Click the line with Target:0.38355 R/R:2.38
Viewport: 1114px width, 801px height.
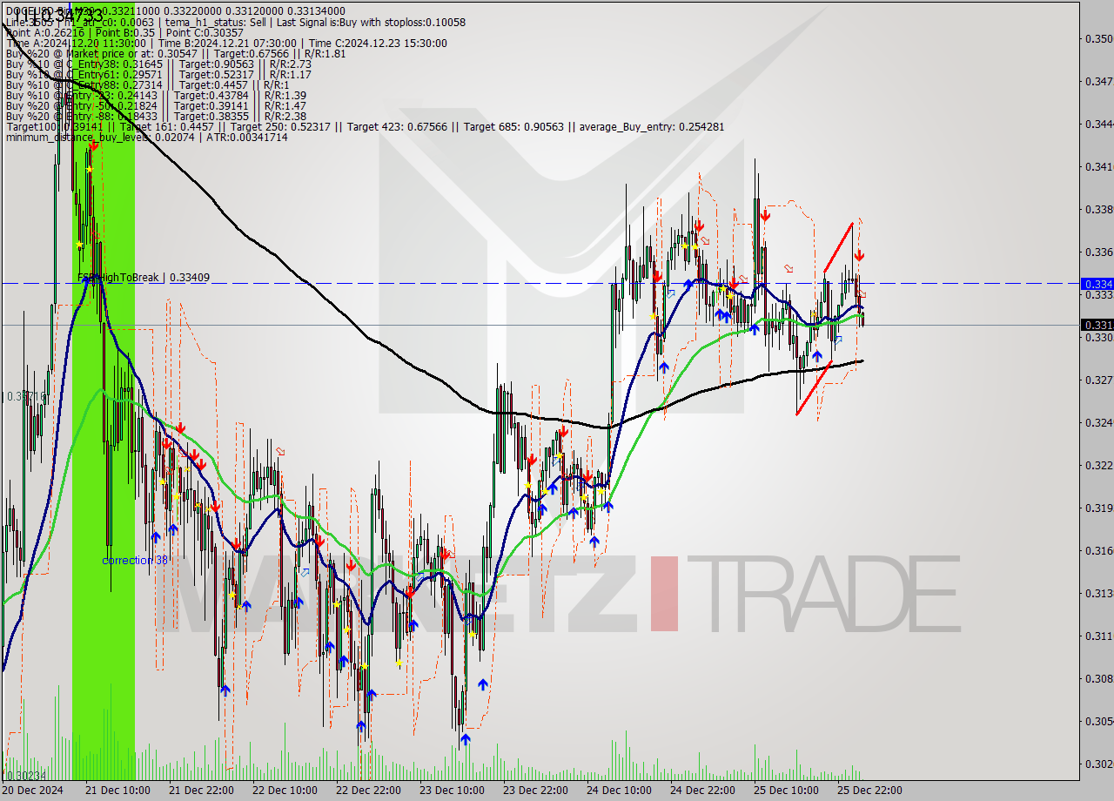(156, 116)
